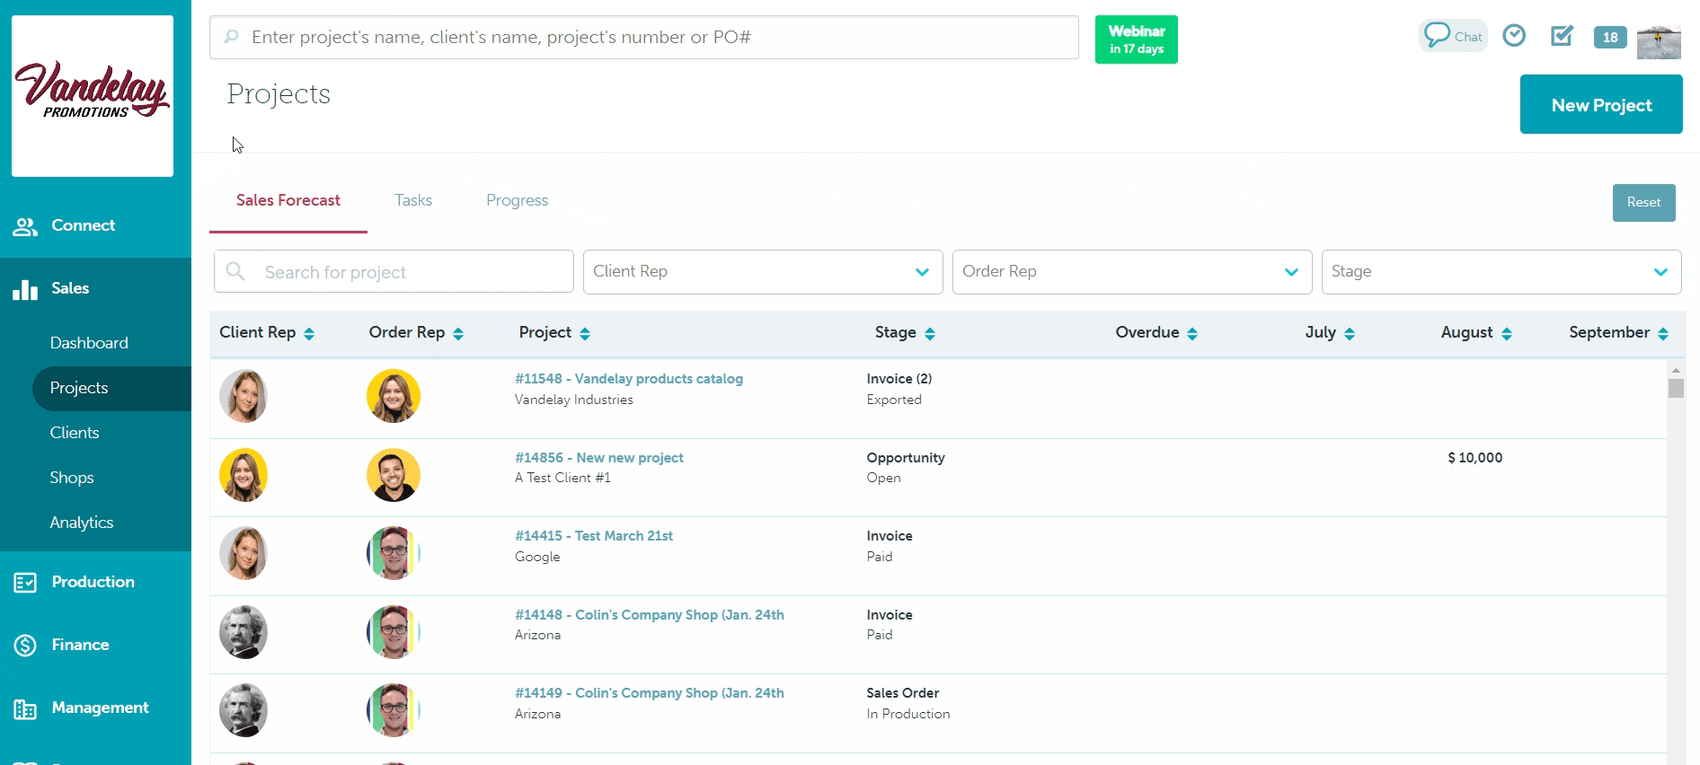Open the clock checkmark icon in header
The image size is (1700, 765).
(1514, 35)
